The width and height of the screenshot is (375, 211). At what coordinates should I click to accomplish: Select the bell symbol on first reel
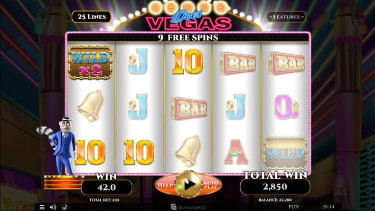pos(90,106)
